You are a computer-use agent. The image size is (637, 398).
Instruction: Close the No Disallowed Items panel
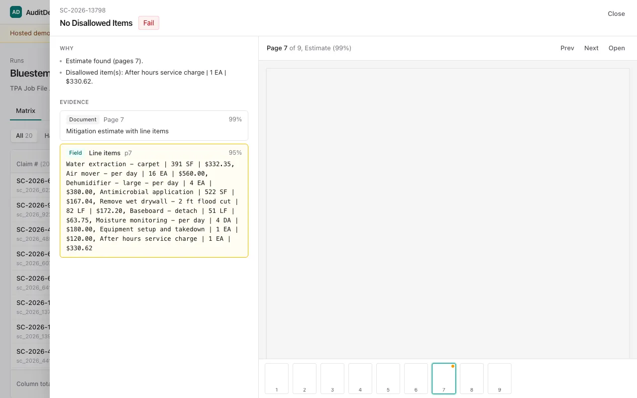point(616,14)
